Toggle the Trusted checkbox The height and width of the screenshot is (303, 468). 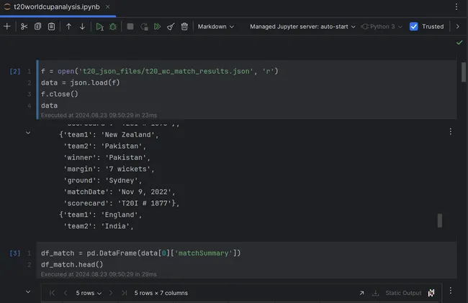(414, 27)
